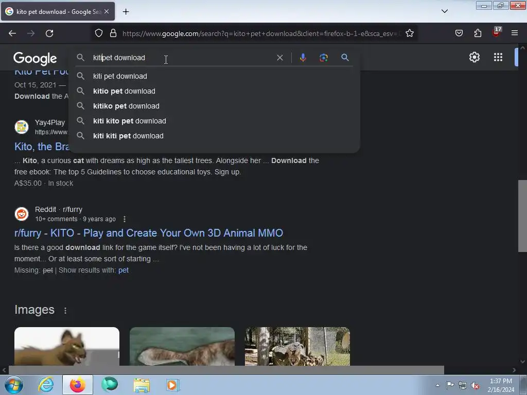Click the 'A$35.00 · In stock' text
The height and width of the screenshot is (395, 527).
coord(44,184)
